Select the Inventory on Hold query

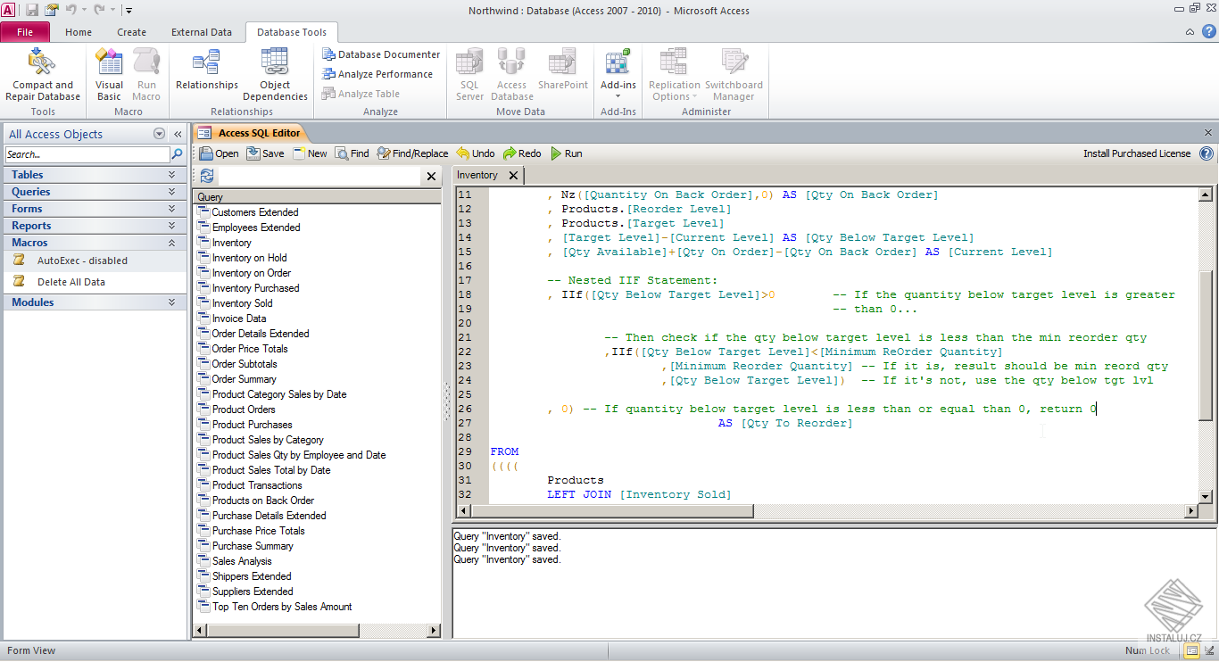point(249,258)
